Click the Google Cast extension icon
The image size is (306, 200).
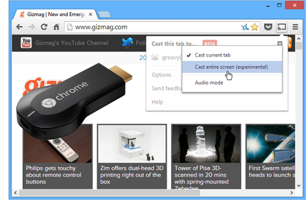(x=282, y=27)
